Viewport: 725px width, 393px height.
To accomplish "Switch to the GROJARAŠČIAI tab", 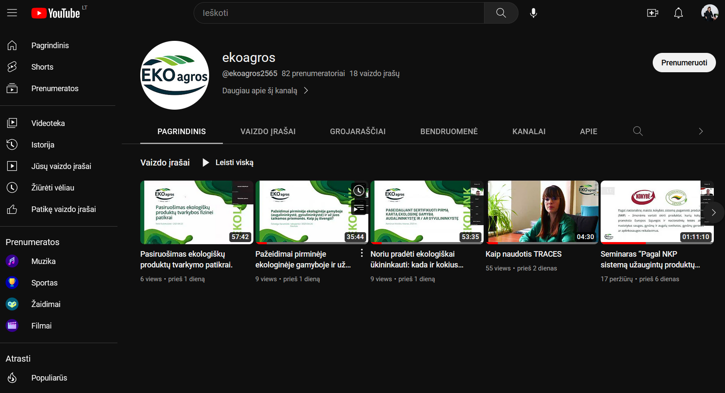I will 358,132.
